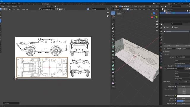Screen dimensions: 190x107
Task: Click the zoom icon in UV editor
Action: pyautogui.click(x=107, y=13)
